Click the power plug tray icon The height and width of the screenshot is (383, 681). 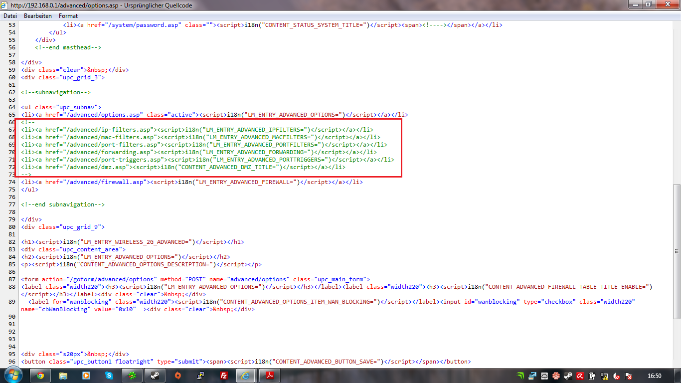point(592,376)
